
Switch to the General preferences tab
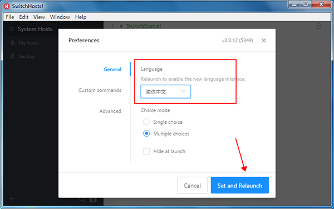coord(112,69)
